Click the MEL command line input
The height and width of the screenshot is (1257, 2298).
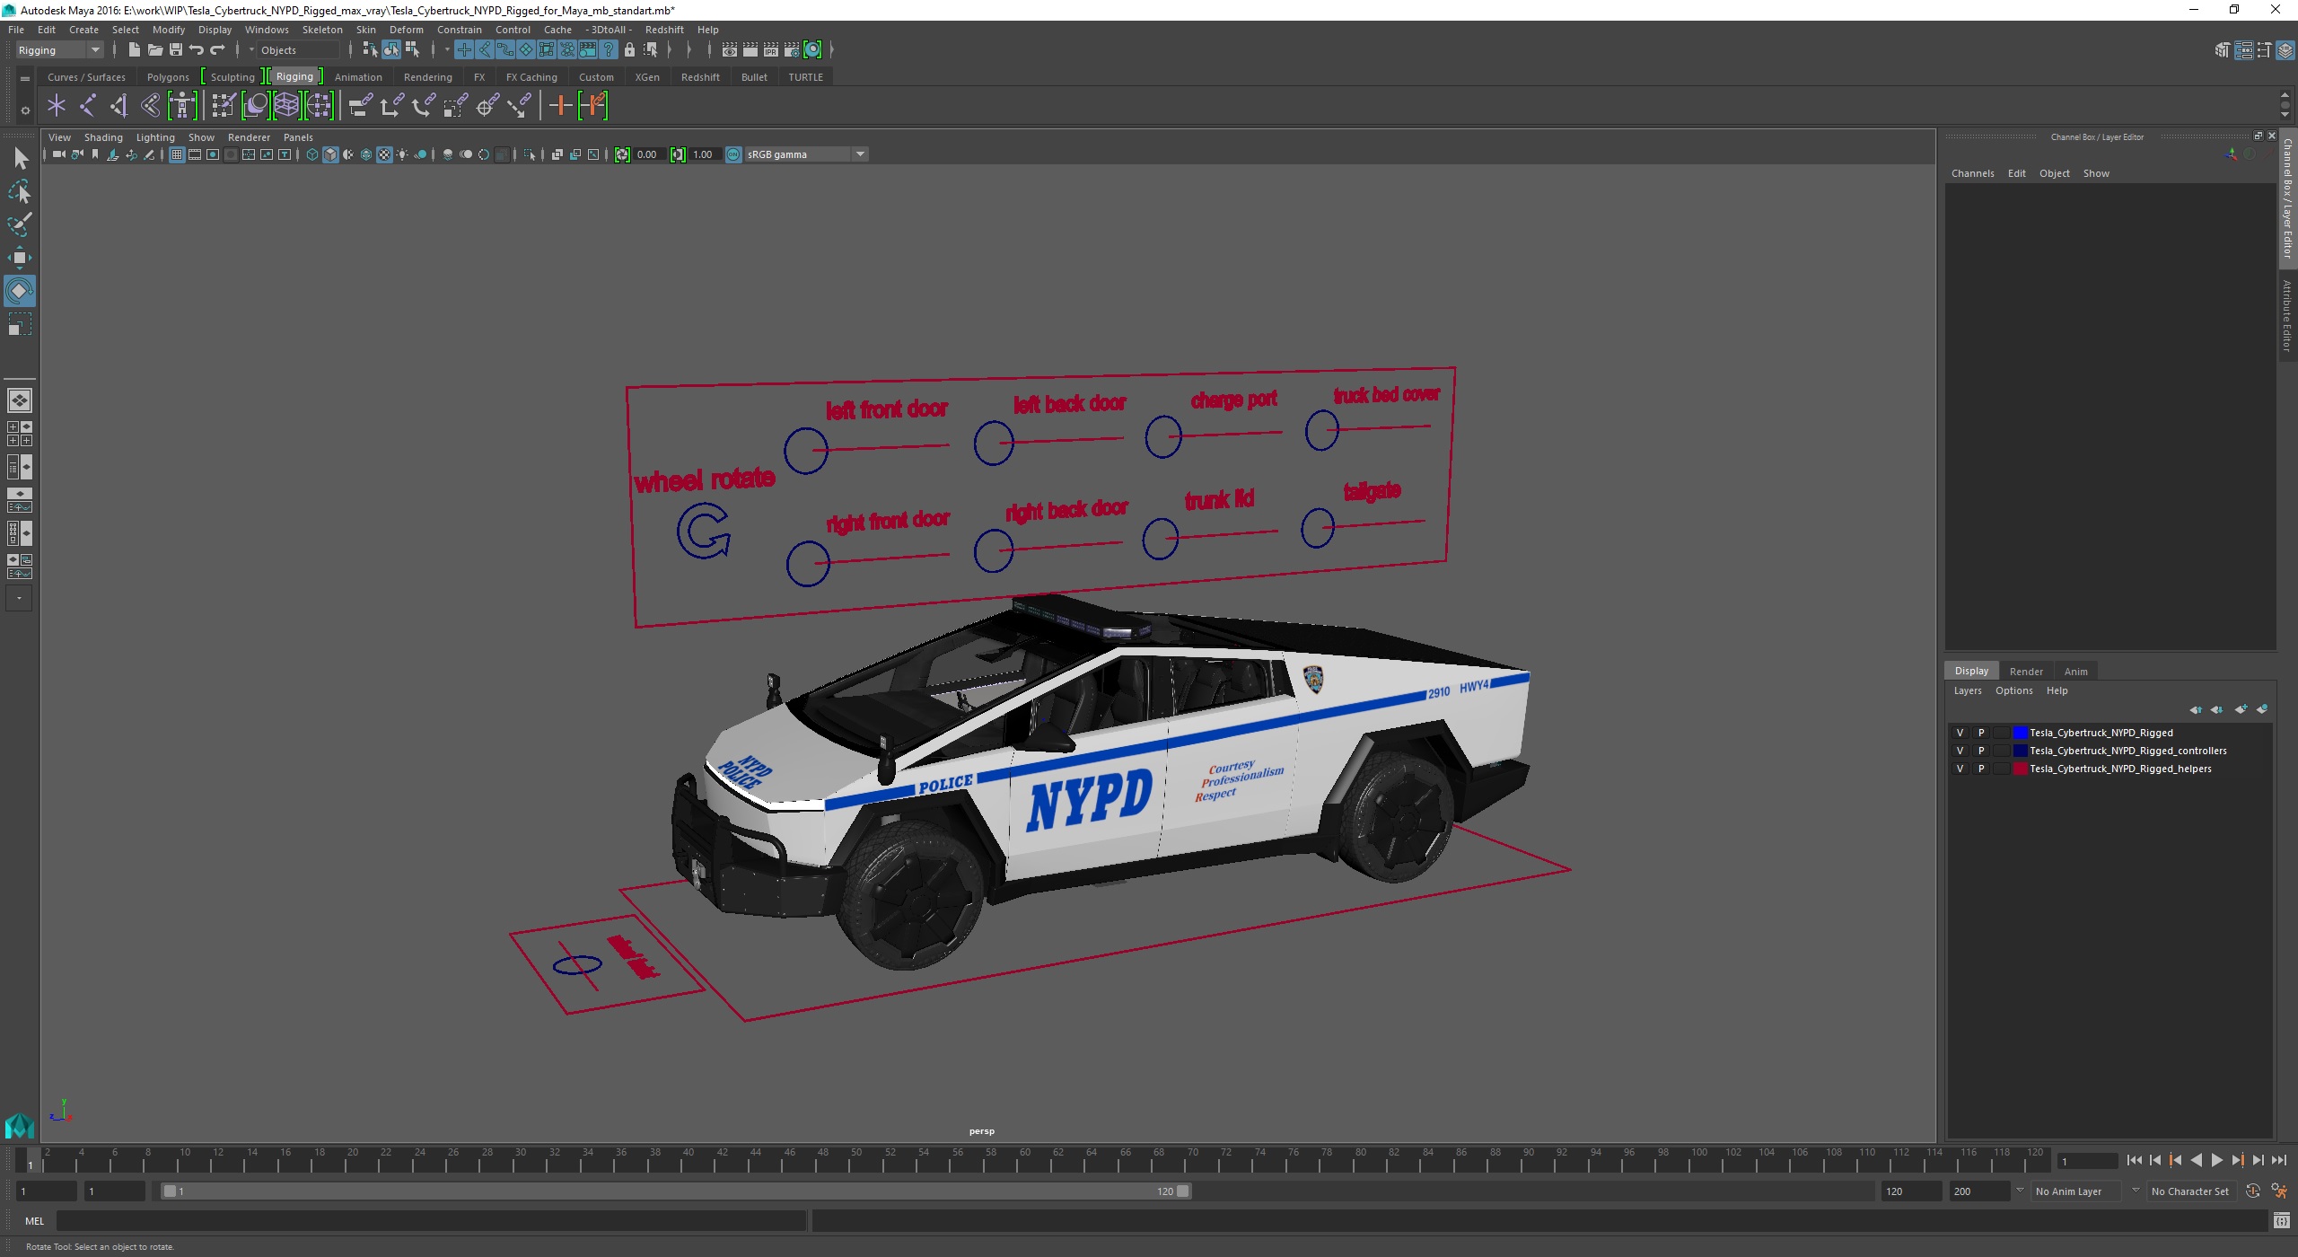point(431,1221)
